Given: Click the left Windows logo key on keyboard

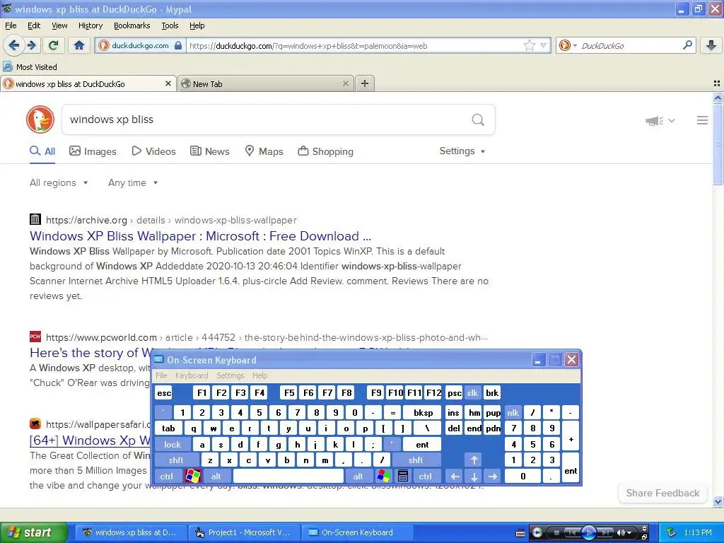Looking at the screenshot, I should pyautogui.click(x=193, y=476).
